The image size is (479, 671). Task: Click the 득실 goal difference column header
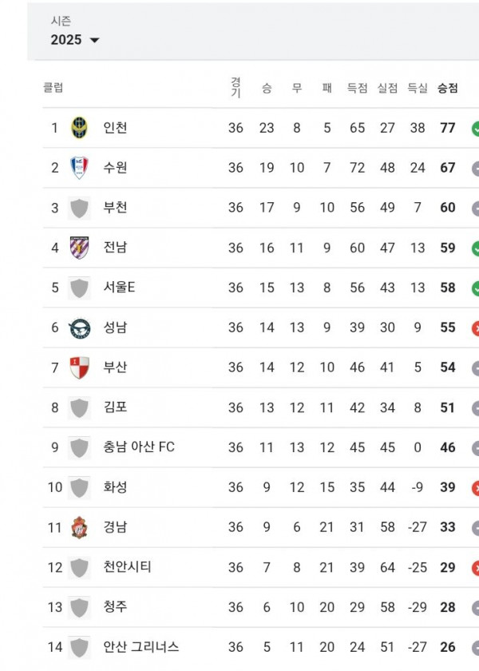tap(418, 88)
